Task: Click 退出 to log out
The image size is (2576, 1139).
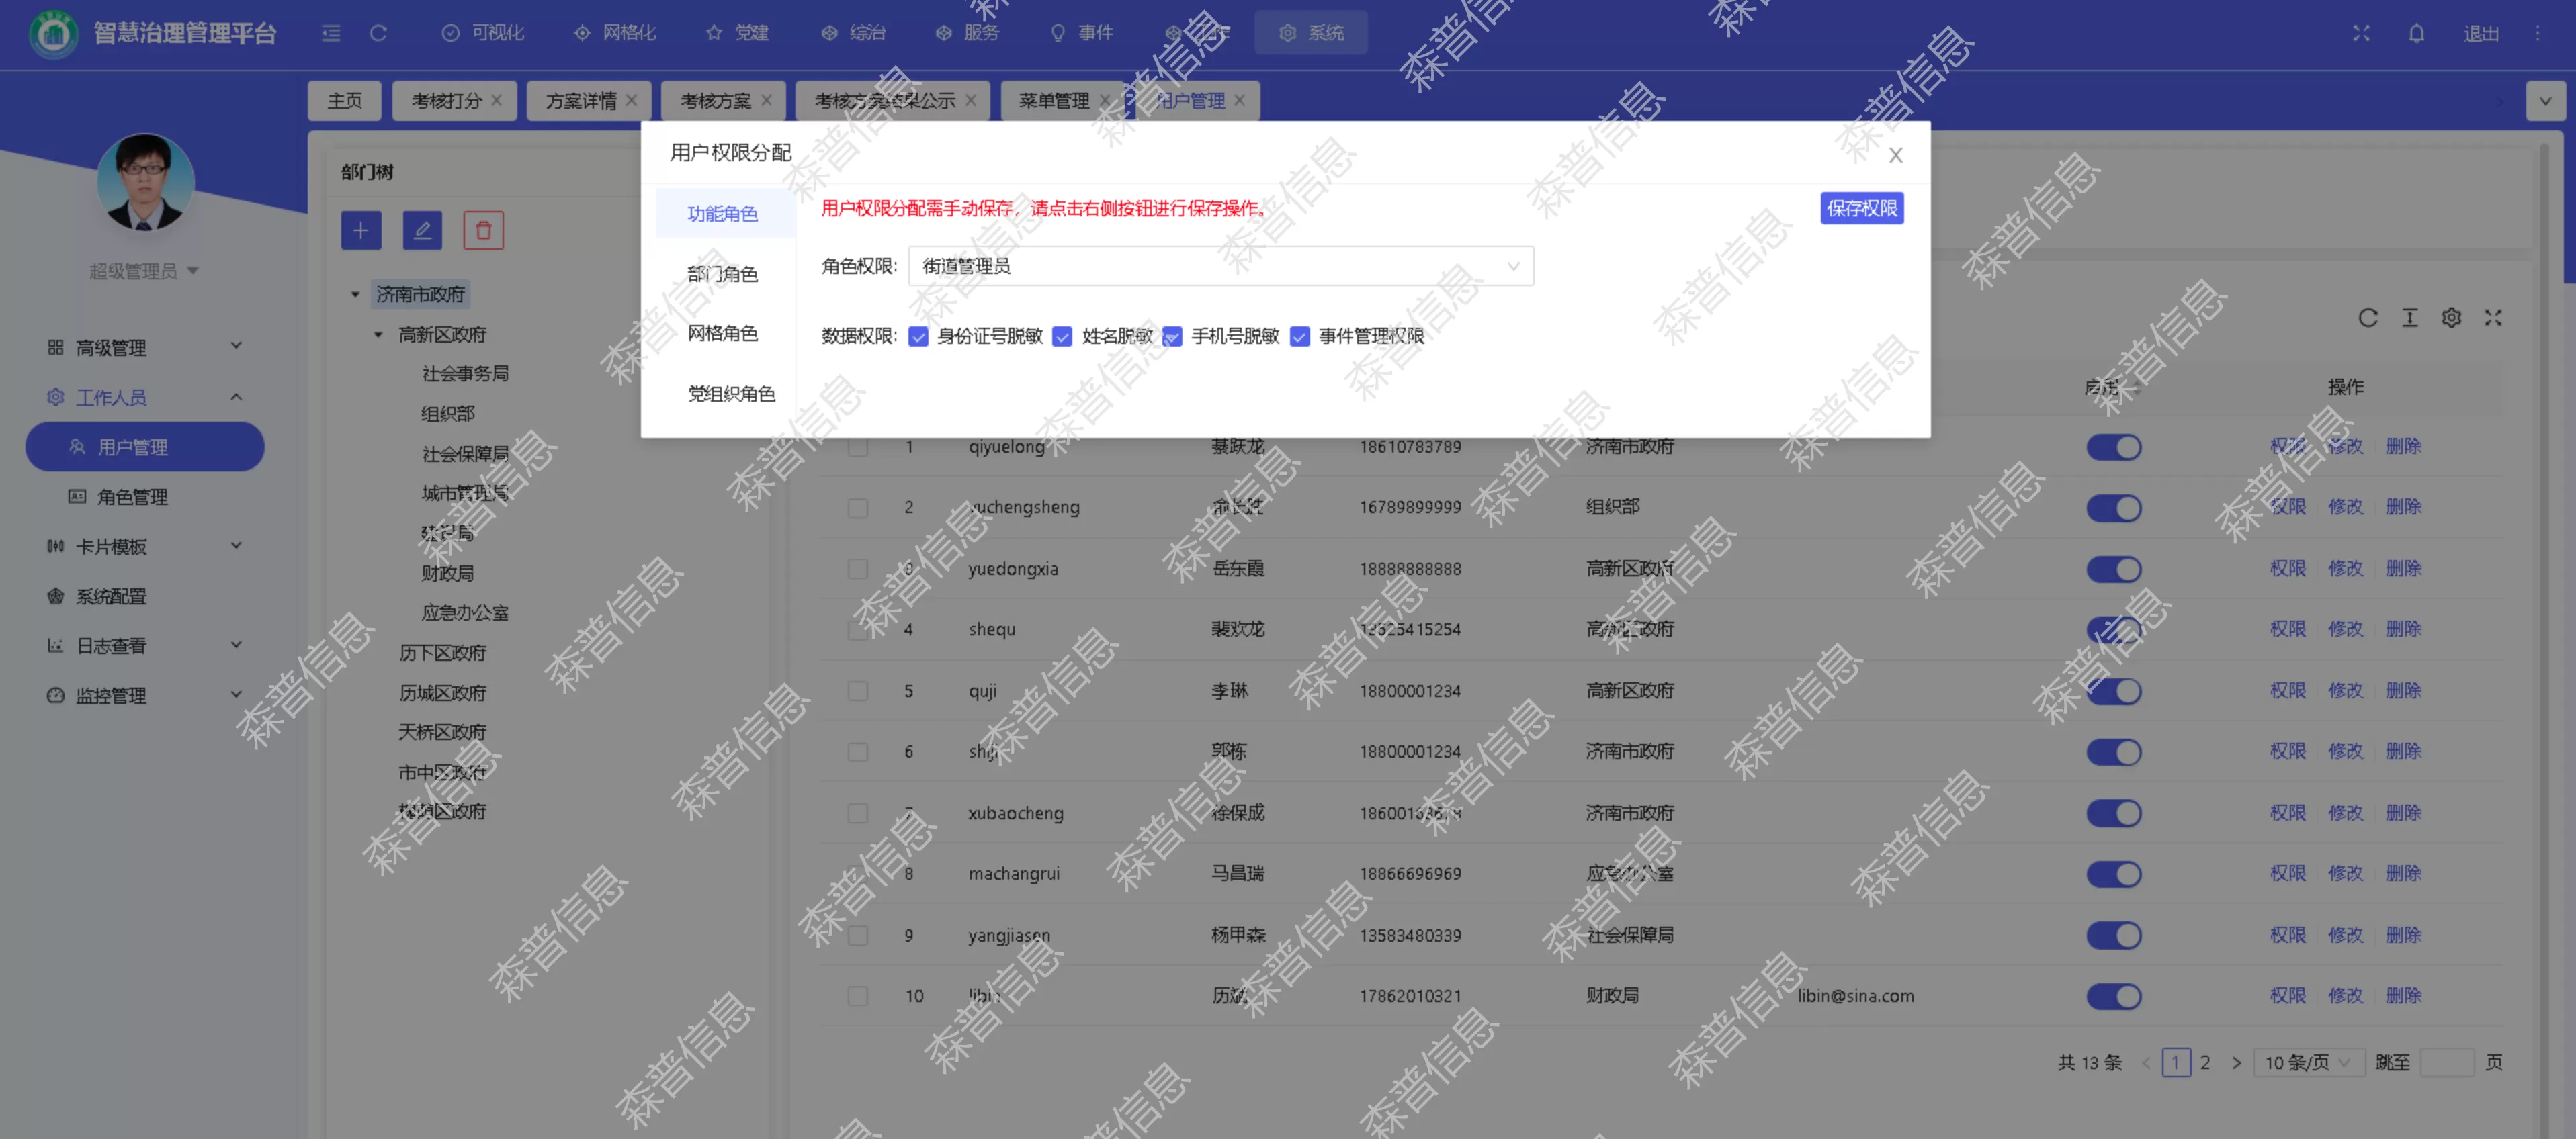Action: [x=2481, y=34]
